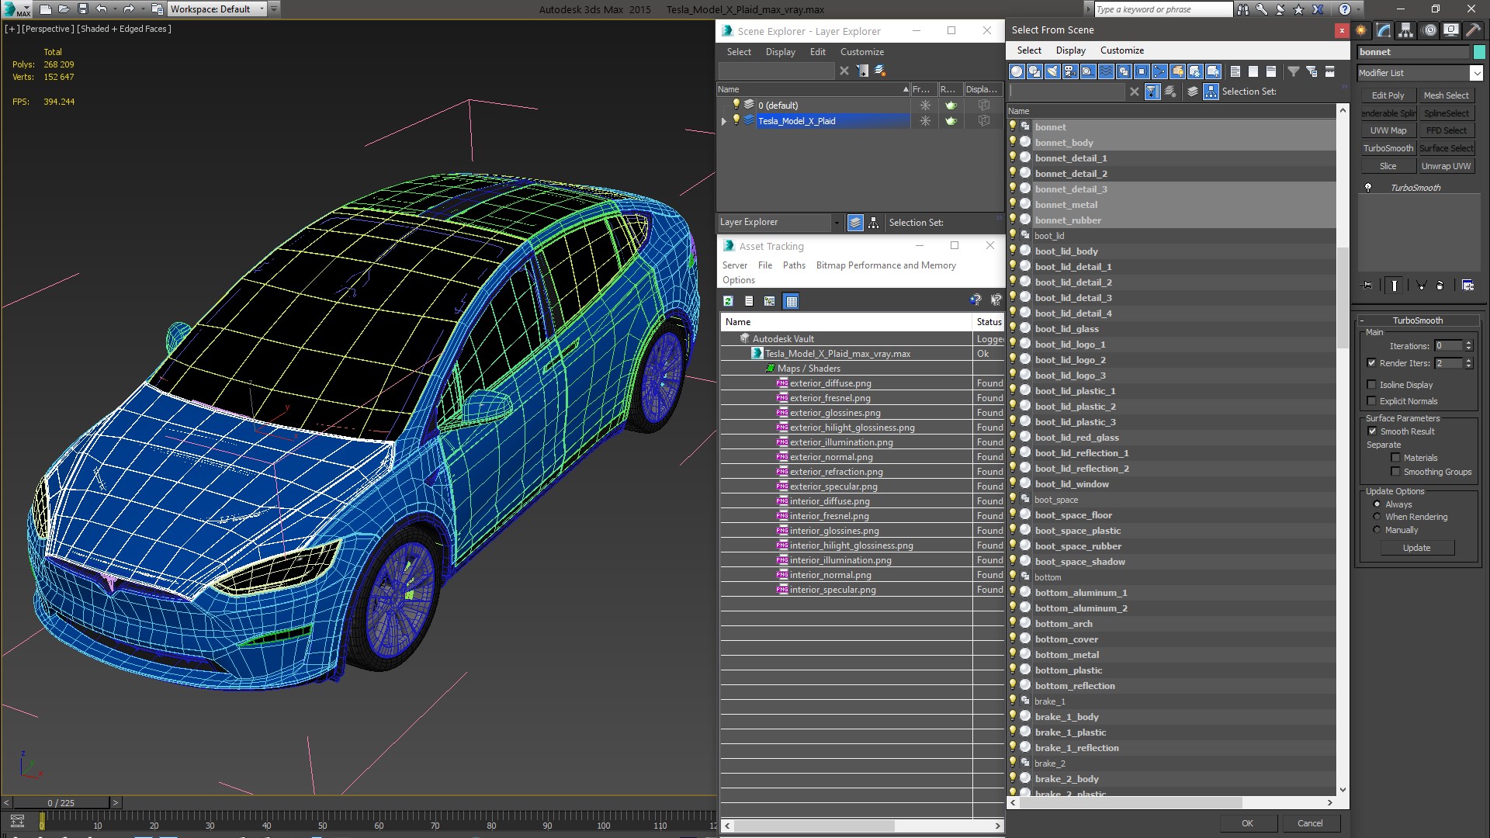Open the Motion command panel tab
The image size is (1490, 838).
[1429, 30]
